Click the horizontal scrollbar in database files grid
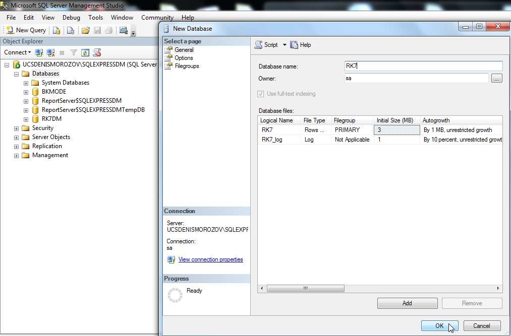This screenshot has height=336, width=511. tap(305, 289)
